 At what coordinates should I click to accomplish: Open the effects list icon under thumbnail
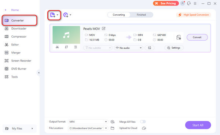pos(76,47)
